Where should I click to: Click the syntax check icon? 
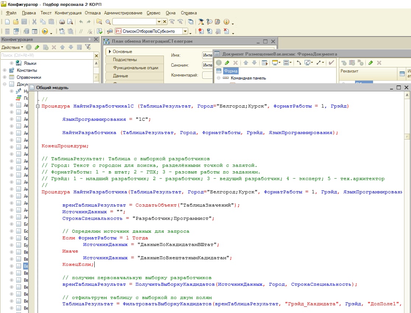[99, 31]
